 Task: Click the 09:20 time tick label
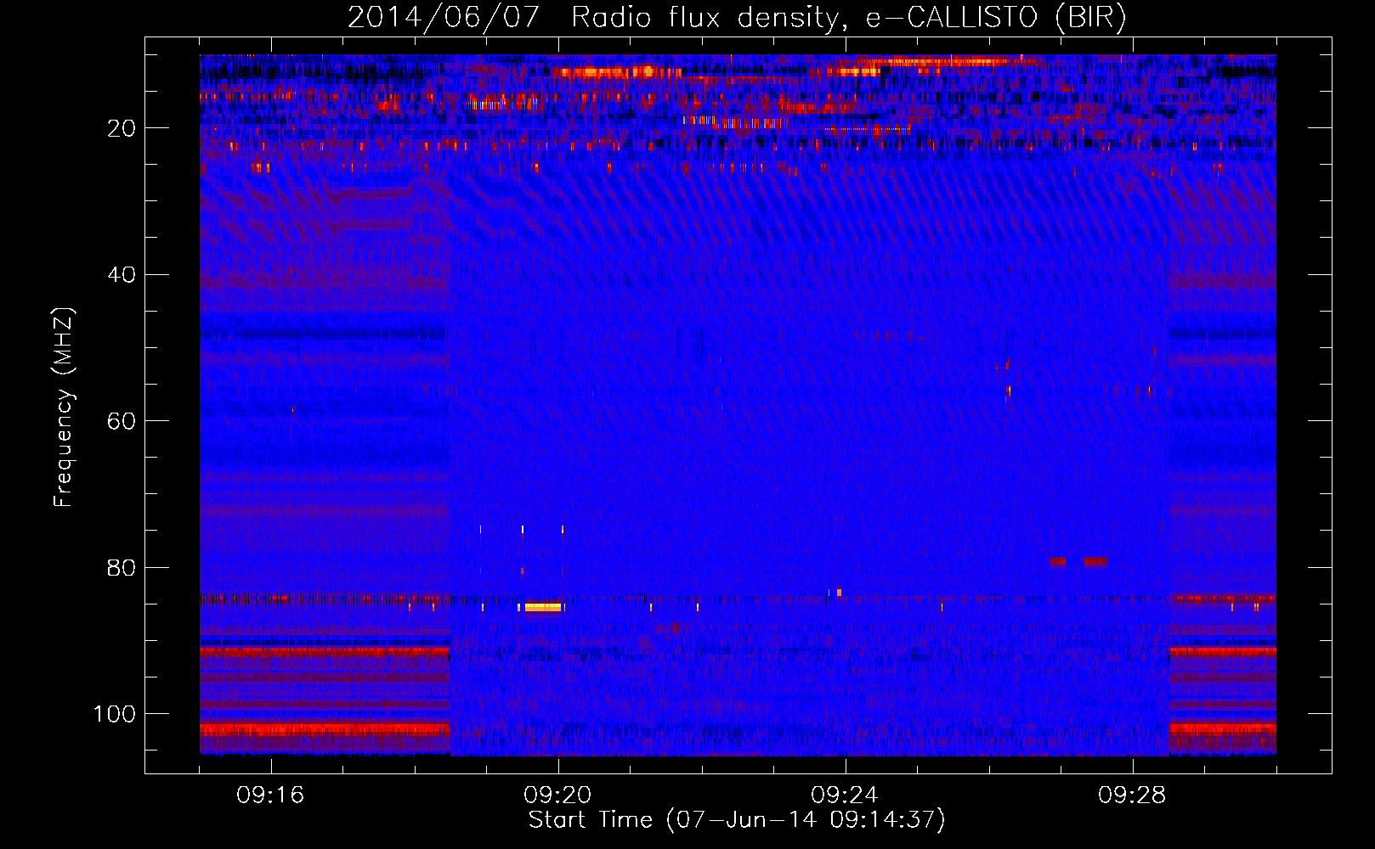pos(557,796)
